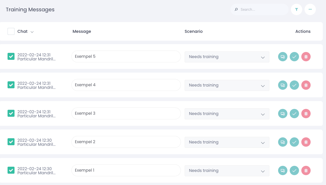Uncheck the Exempel 5 row checkbox
Viewport: 326px width, 185px height.
click(11, 57)
